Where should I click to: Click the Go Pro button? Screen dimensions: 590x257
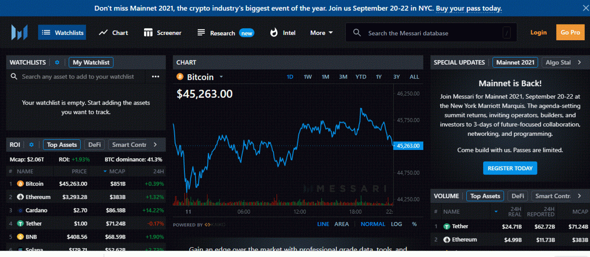click(570, 33)
